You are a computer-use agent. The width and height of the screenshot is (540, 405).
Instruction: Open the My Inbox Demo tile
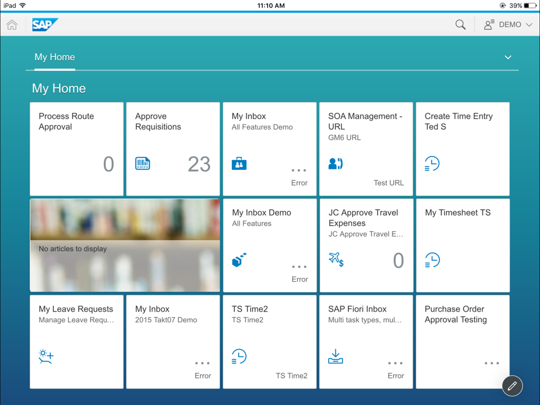pyautogui.click(x=269, y=245)
